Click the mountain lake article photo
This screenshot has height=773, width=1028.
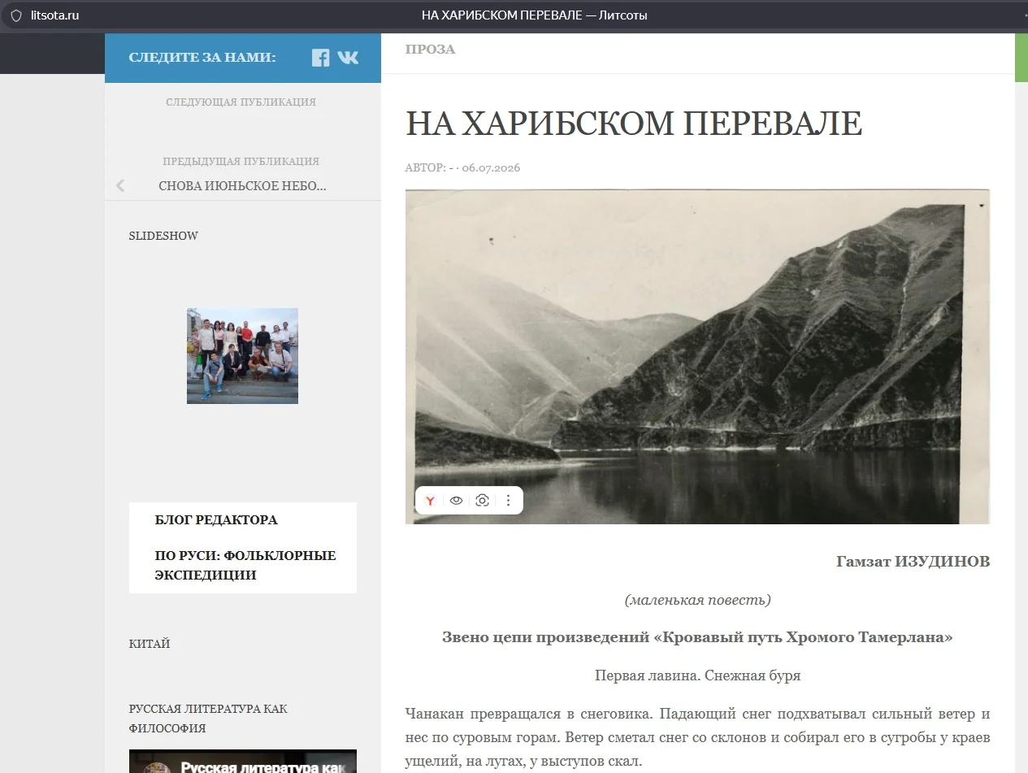pyautogui.click(x=697, y=357)
